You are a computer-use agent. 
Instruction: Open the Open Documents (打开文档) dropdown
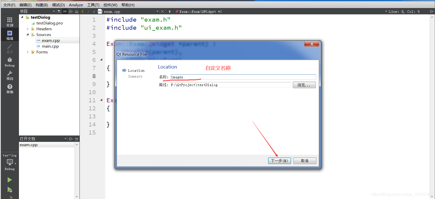pyautogui.click(x=65, y=139)
